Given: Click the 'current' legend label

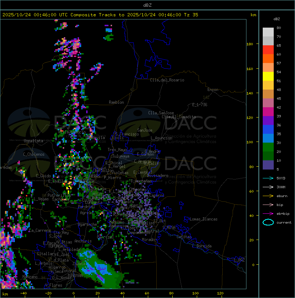Looking at the screenshot, I should 284,222.
